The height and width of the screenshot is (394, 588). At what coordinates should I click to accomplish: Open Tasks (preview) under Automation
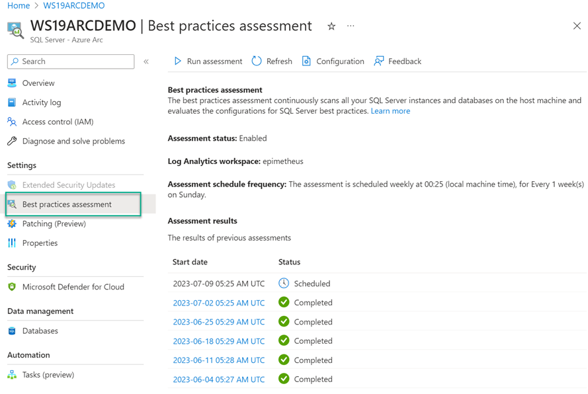coord(48,374)
